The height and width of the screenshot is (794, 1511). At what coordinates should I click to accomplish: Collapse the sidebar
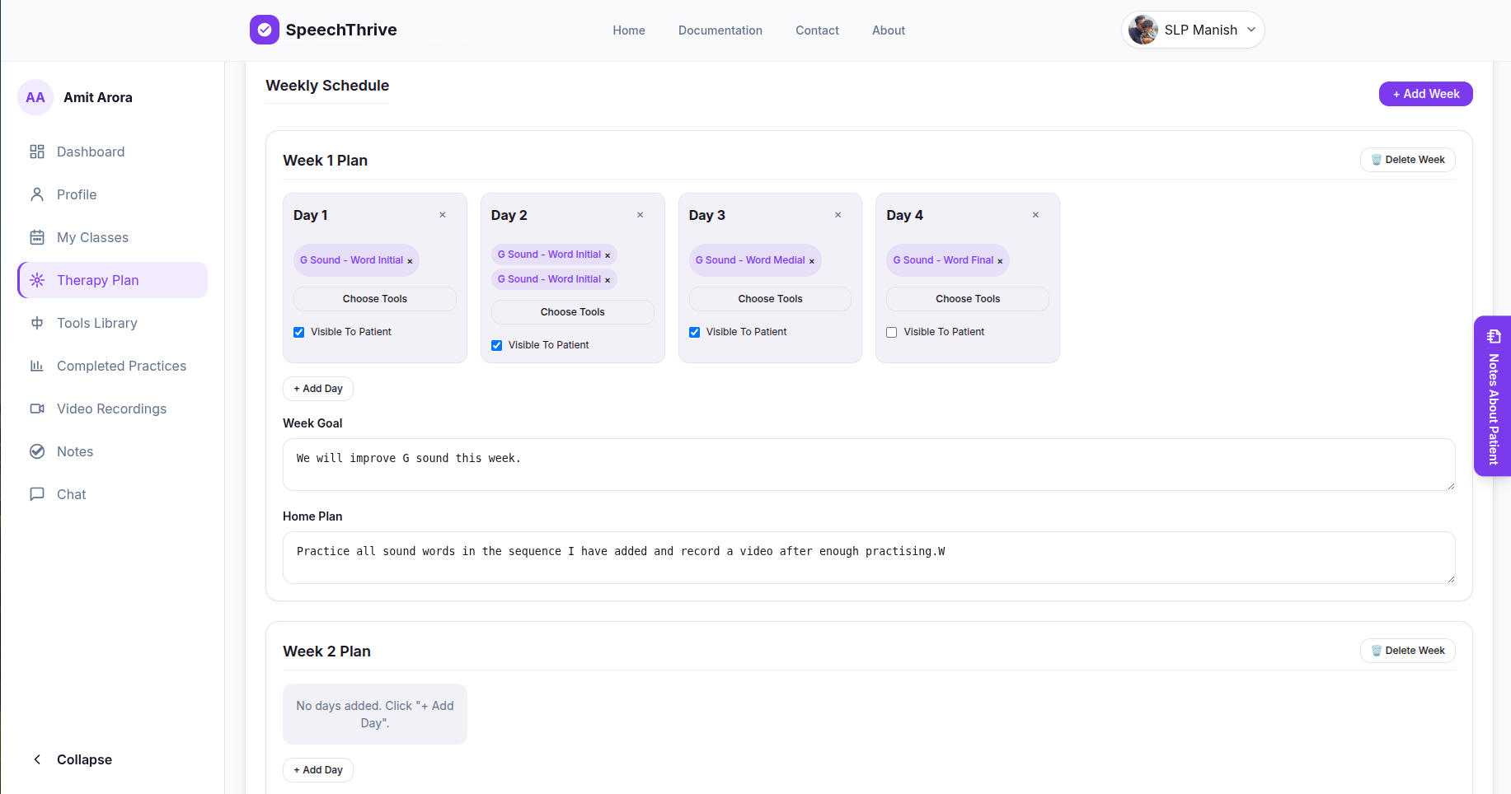coord(73,759)
